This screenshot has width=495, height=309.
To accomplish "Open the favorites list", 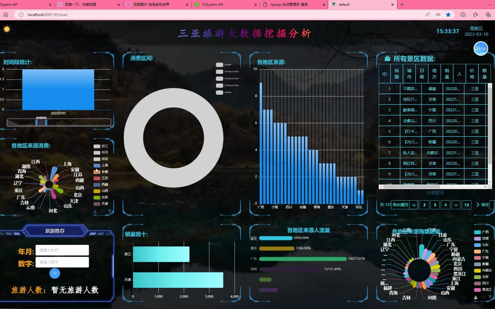I will pyautogui.click(x=476, y=15).
